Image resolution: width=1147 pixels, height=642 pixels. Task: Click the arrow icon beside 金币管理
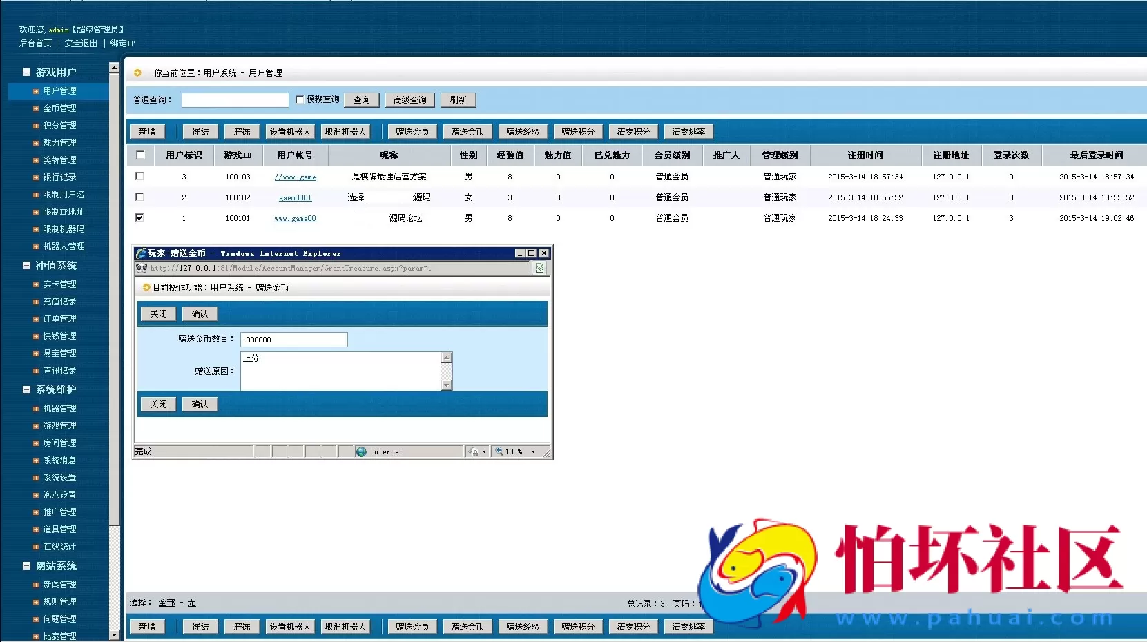36,108
